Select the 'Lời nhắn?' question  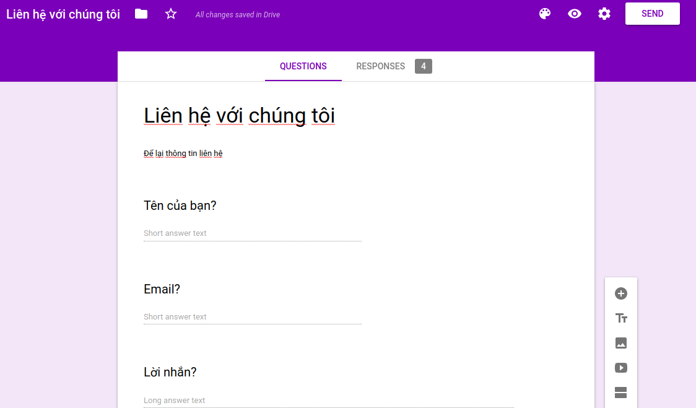coord(170,372)
